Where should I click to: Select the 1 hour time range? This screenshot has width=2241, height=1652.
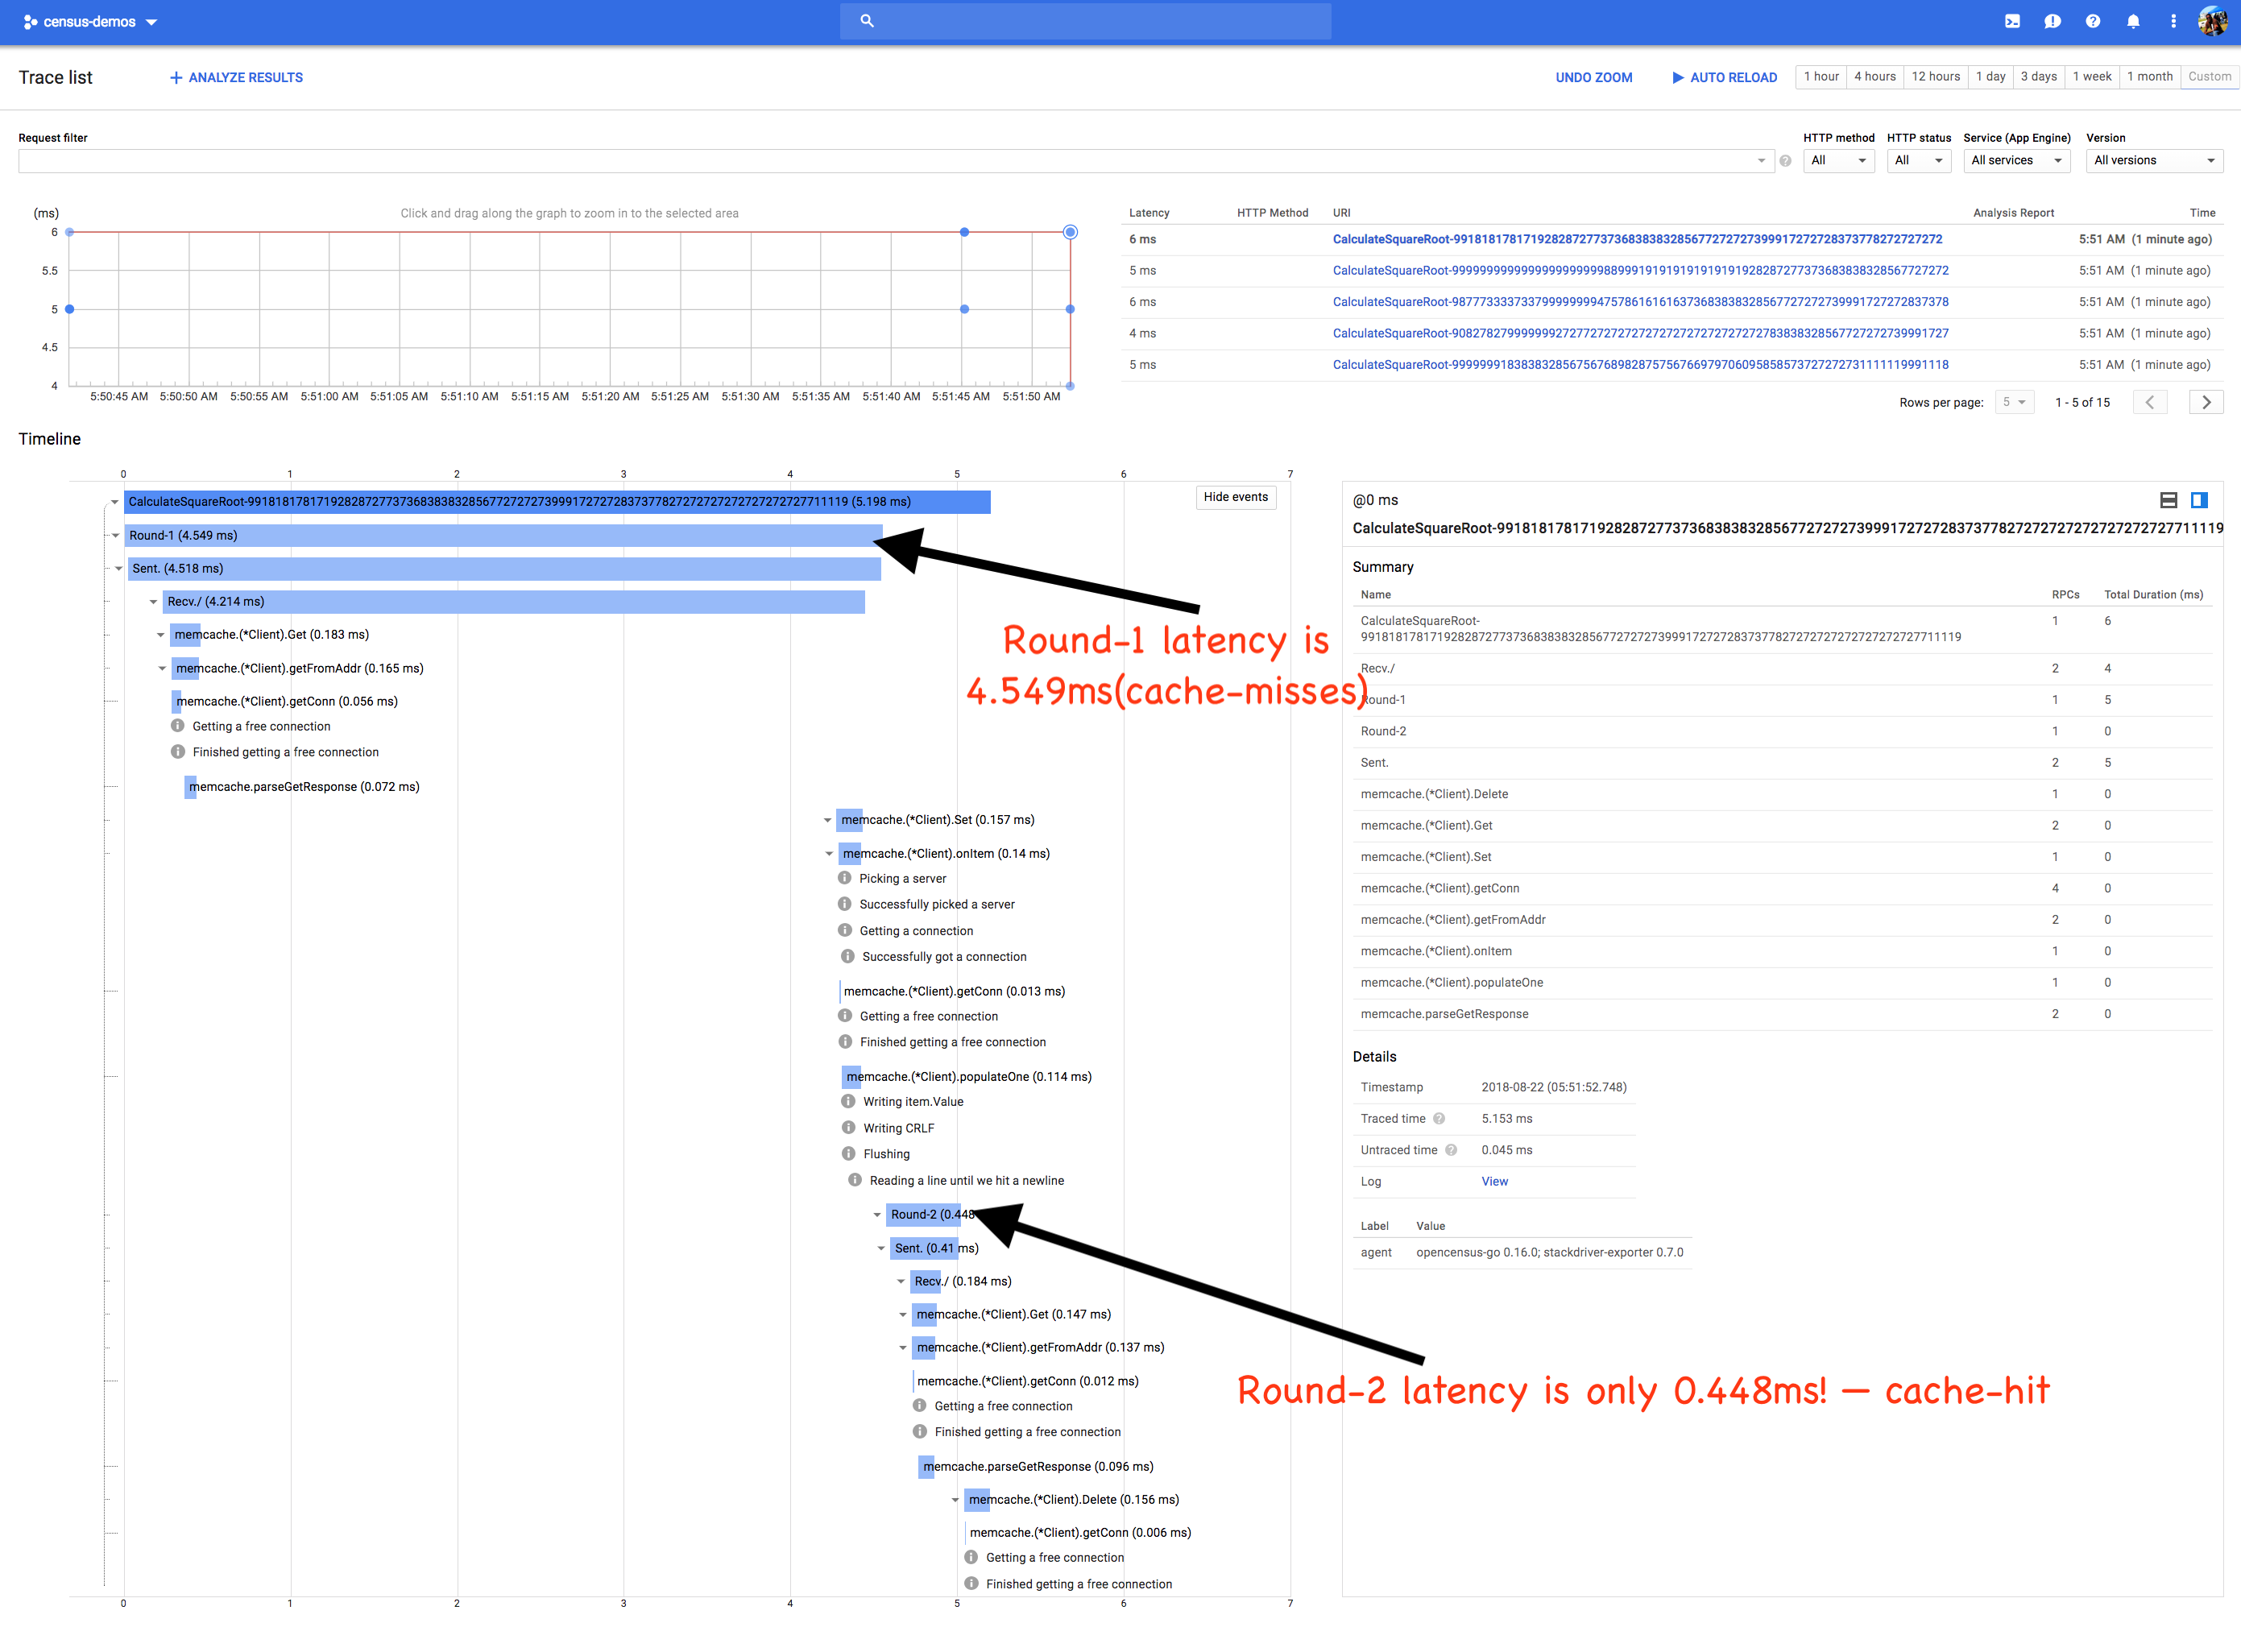pos(1820,76)
